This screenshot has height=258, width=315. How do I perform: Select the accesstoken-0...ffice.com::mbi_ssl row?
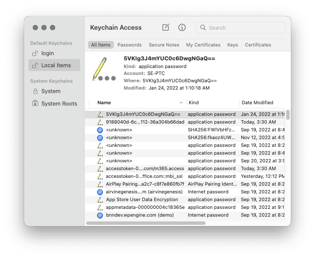point(184,176)
